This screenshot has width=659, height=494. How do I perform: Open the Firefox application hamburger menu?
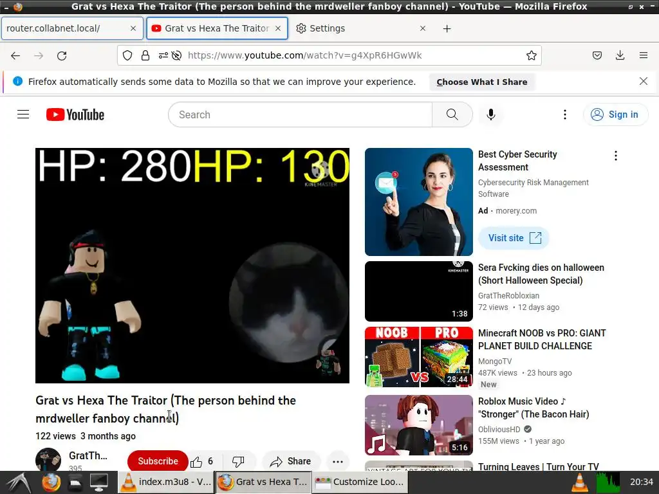point(643,55)
